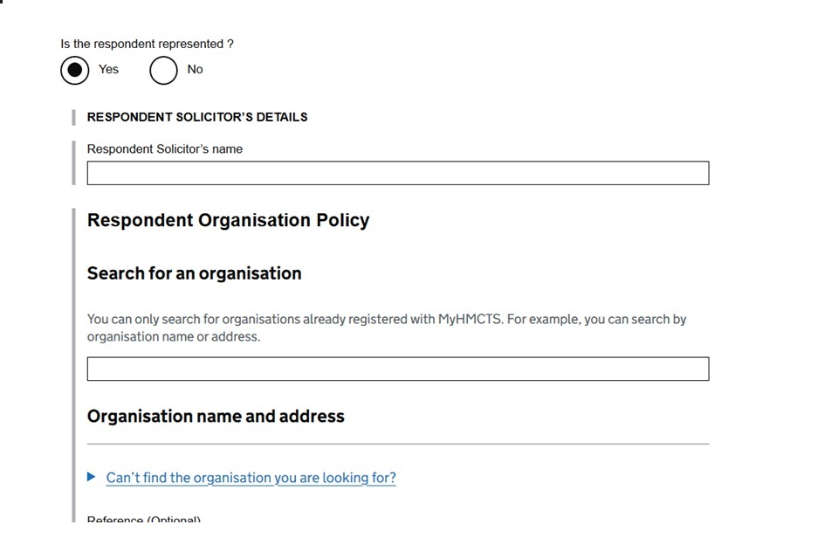Viewport: 838px width, 559px height.
Task: Click the organisation search text box
Action: (x=397, y=369)
